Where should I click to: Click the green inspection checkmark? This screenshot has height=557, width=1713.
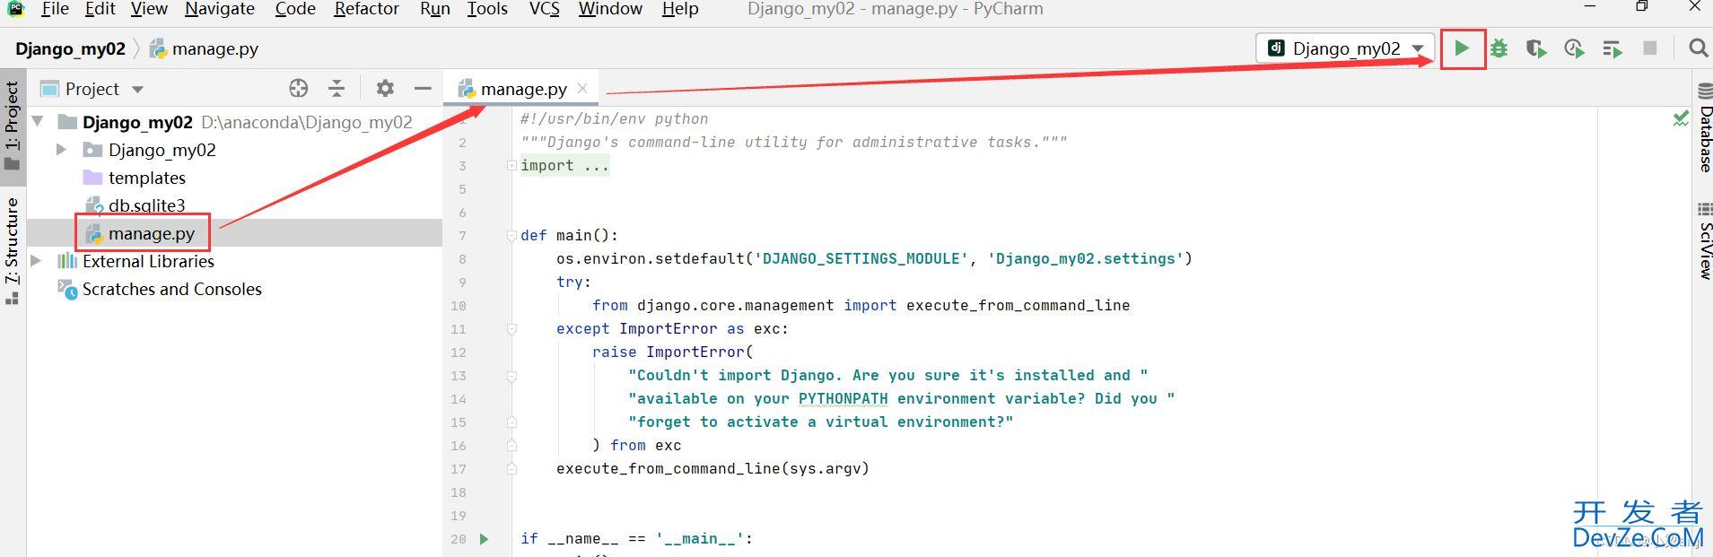click(x=1681, y=118)
